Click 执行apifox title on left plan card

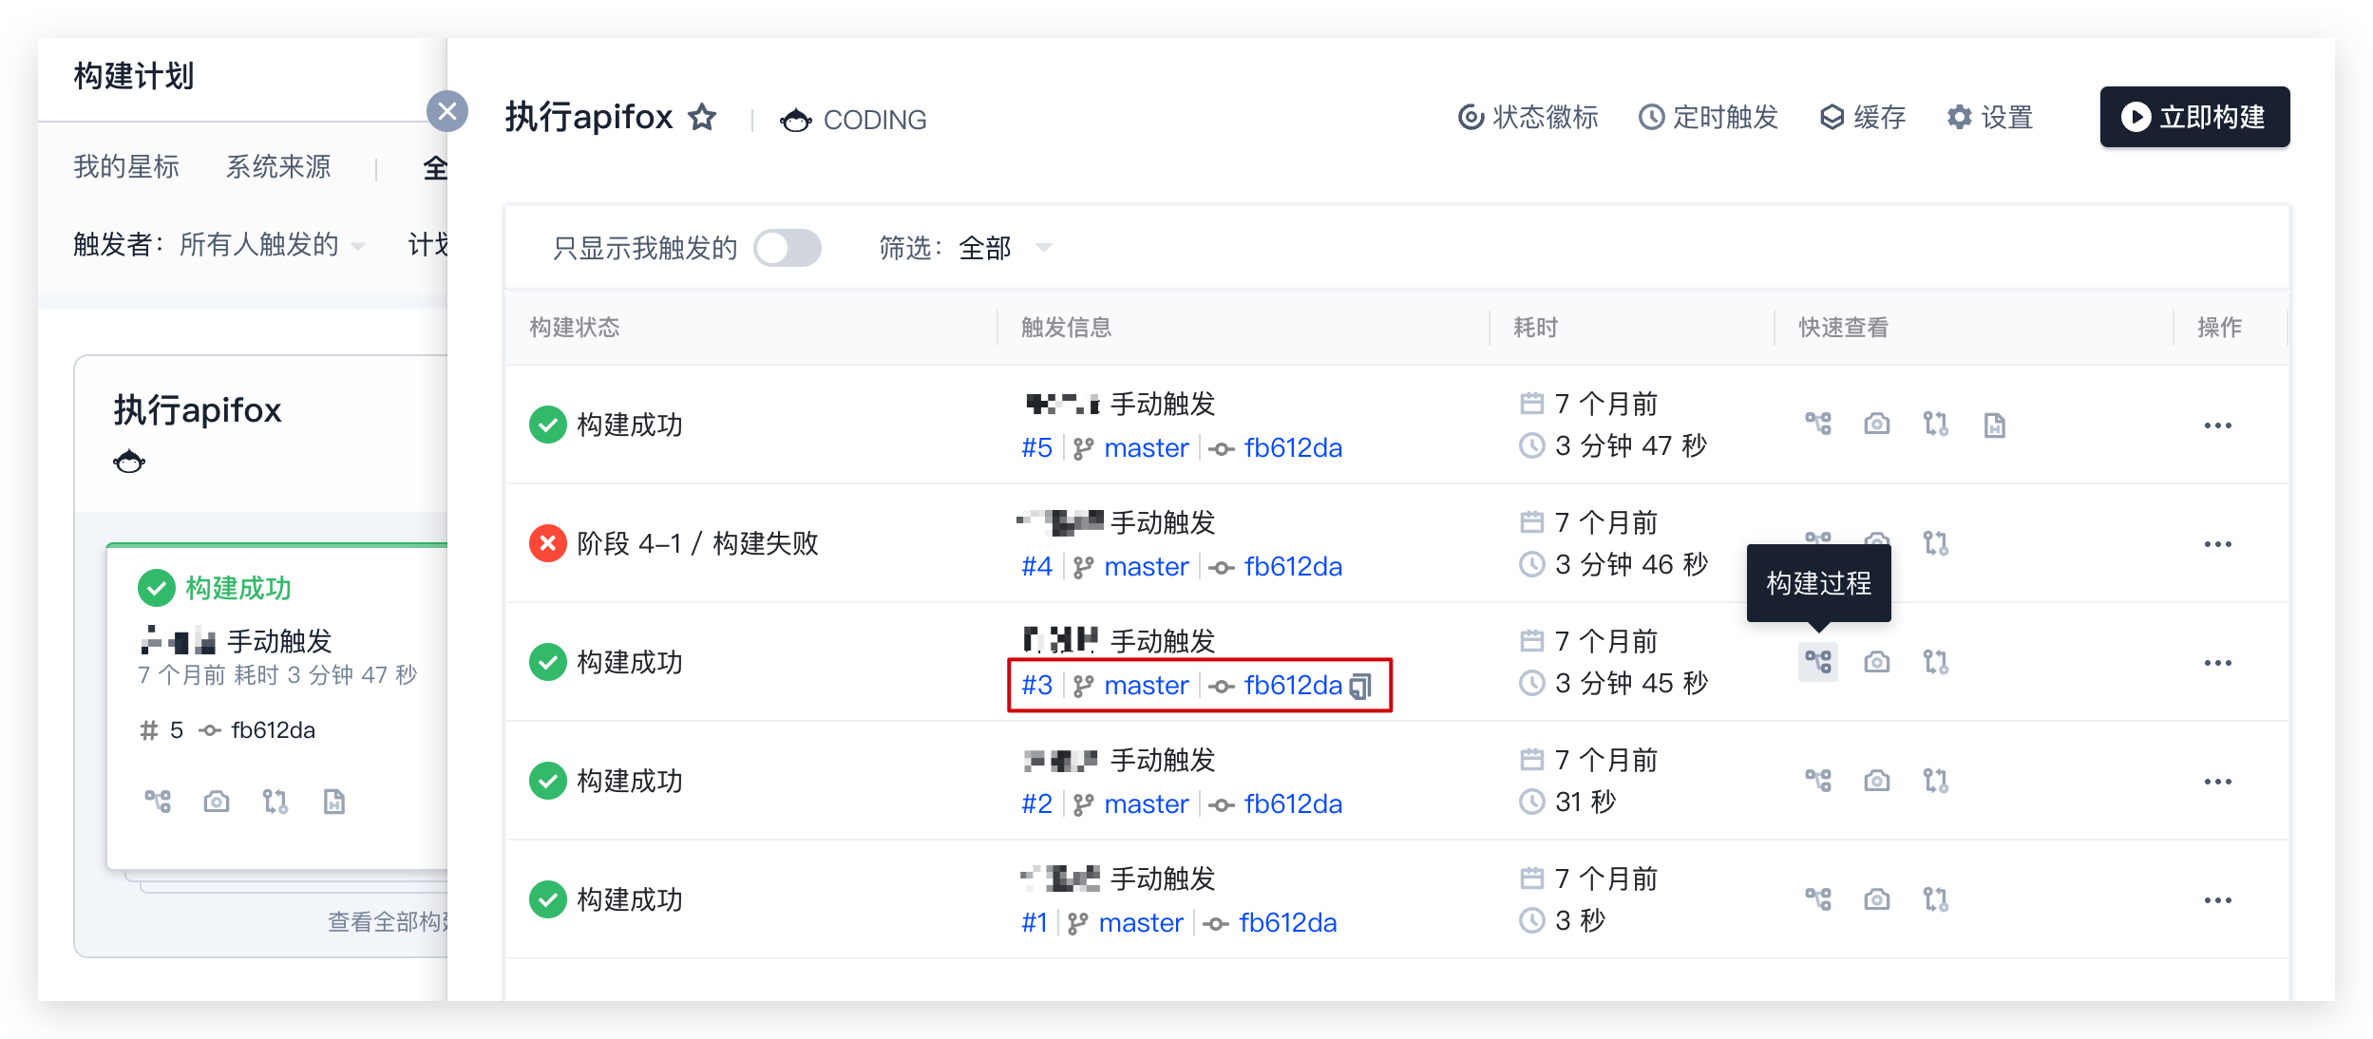tap(198, 410)
